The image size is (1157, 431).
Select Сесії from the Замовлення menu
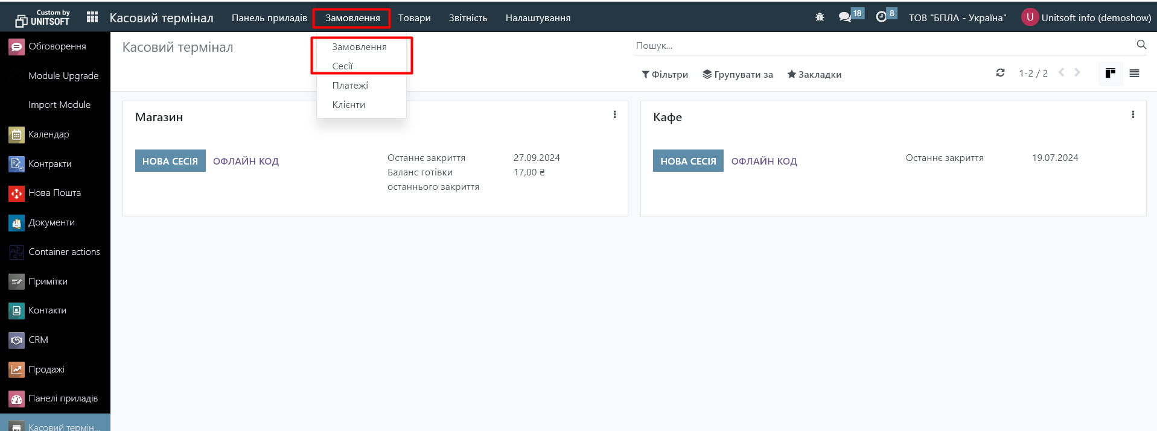[342, 66]
